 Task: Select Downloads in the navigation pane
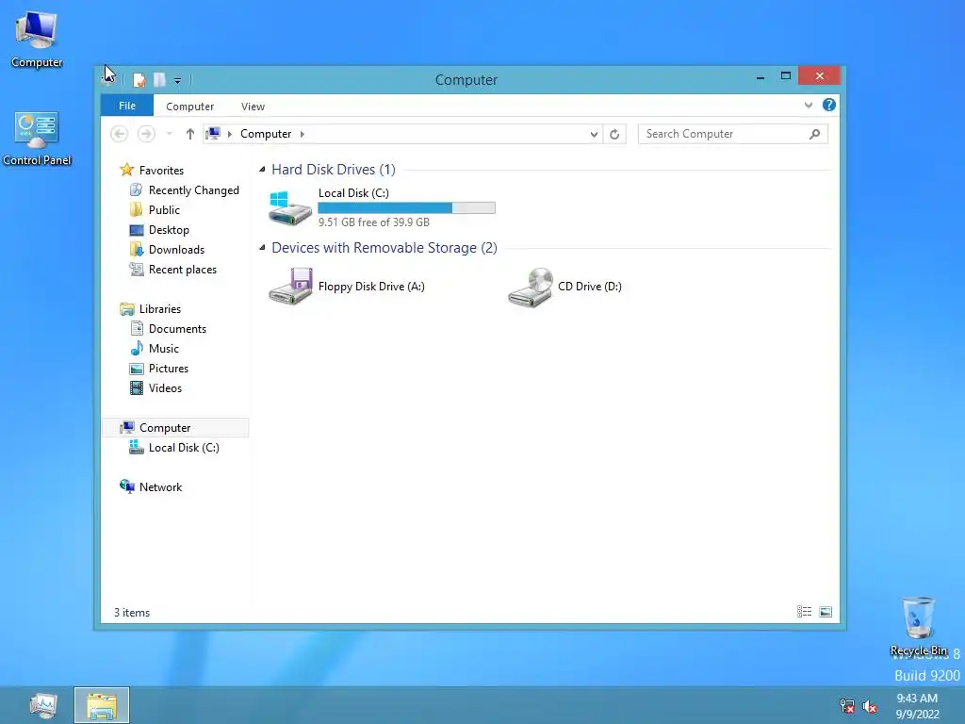[x=176, y=249]
